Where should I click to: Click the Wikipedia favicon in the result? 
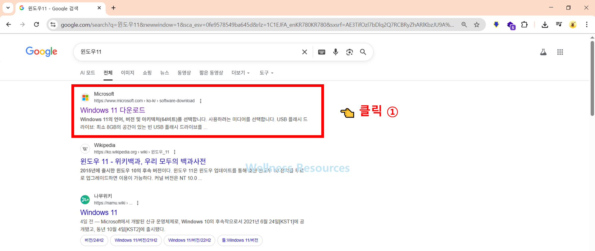point(85,149)
